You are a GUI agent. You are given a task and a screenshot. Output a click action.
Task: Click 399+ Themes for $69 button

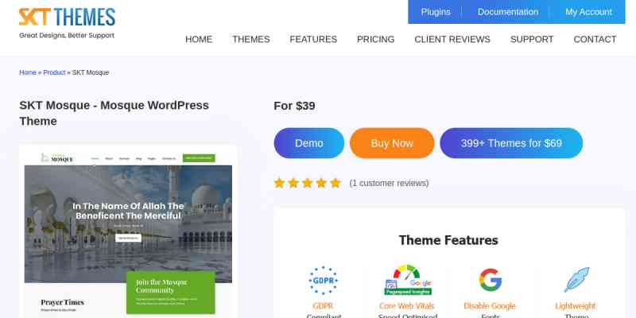[511, 143]
